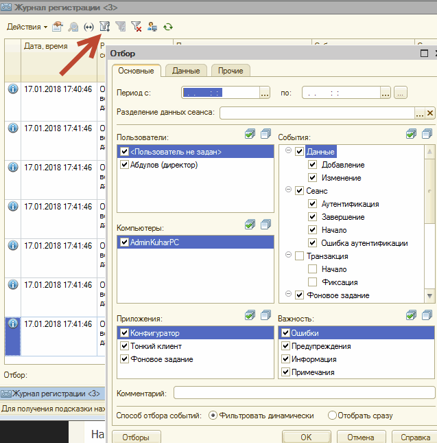Open the Действия dropdown menu
The width and height of the screenshot is (437, 443).
coord(27,27)
